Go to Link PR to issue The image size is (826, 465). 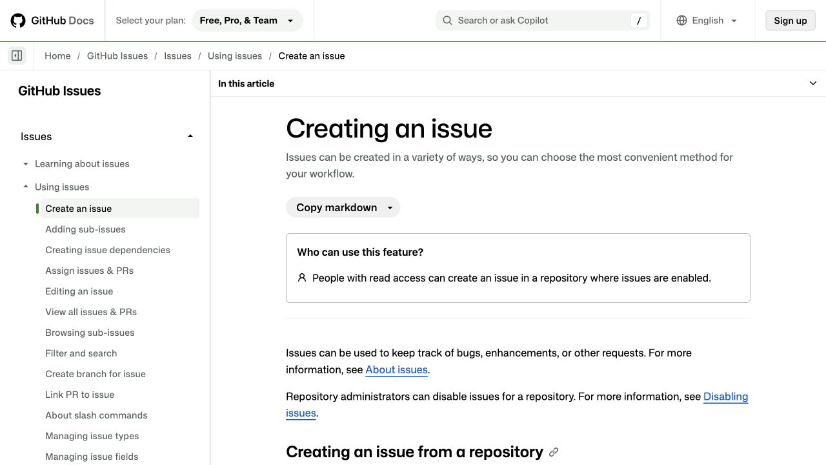tap(79, 395)
